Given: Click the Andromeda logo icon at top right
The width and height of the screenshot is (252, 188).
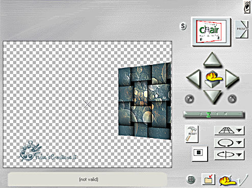Looking at the screenshot, I should [247, 7].
